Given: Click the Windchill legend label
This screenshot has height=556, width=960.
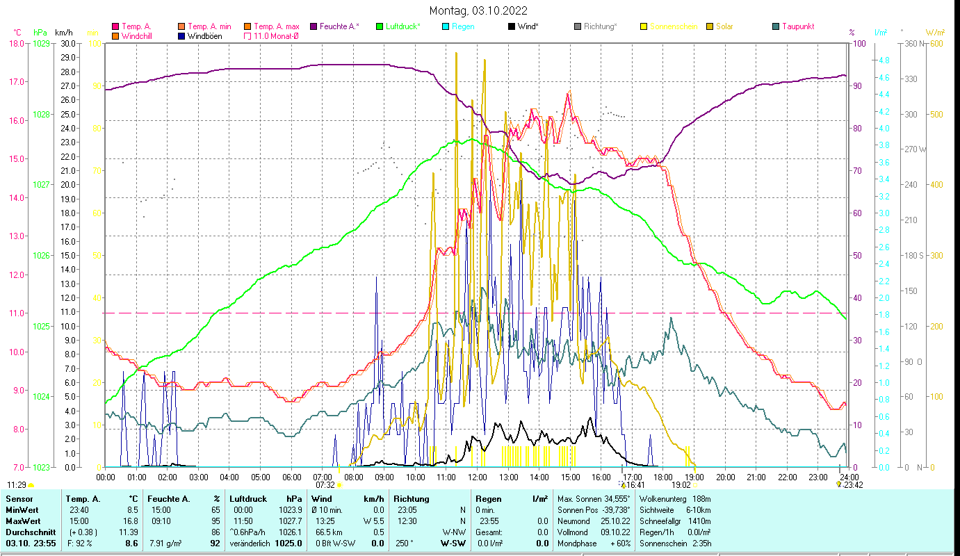Looking at the screenshot, I should [x=138, y=35].
